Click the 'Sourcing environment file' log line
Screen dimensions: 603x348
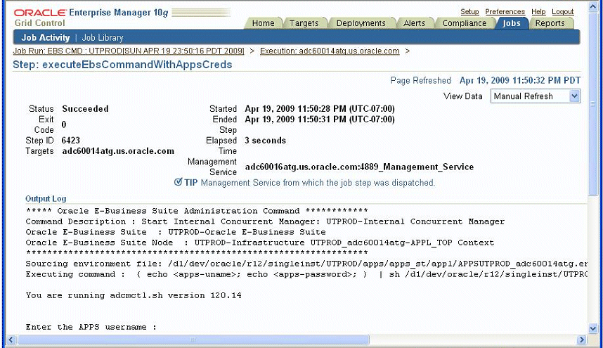tap(306, 264)
